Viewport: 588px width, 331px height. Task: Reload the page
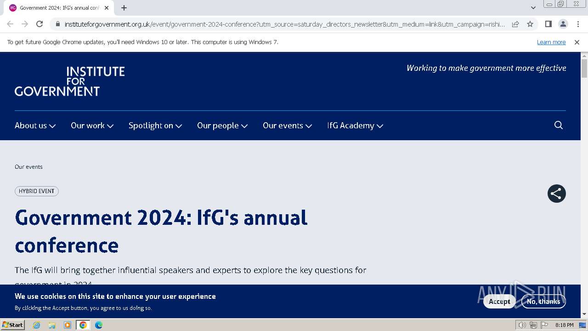40,24
